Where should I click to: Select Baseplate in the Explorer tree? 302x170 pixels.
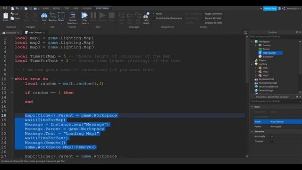click(x=268, y=57)
